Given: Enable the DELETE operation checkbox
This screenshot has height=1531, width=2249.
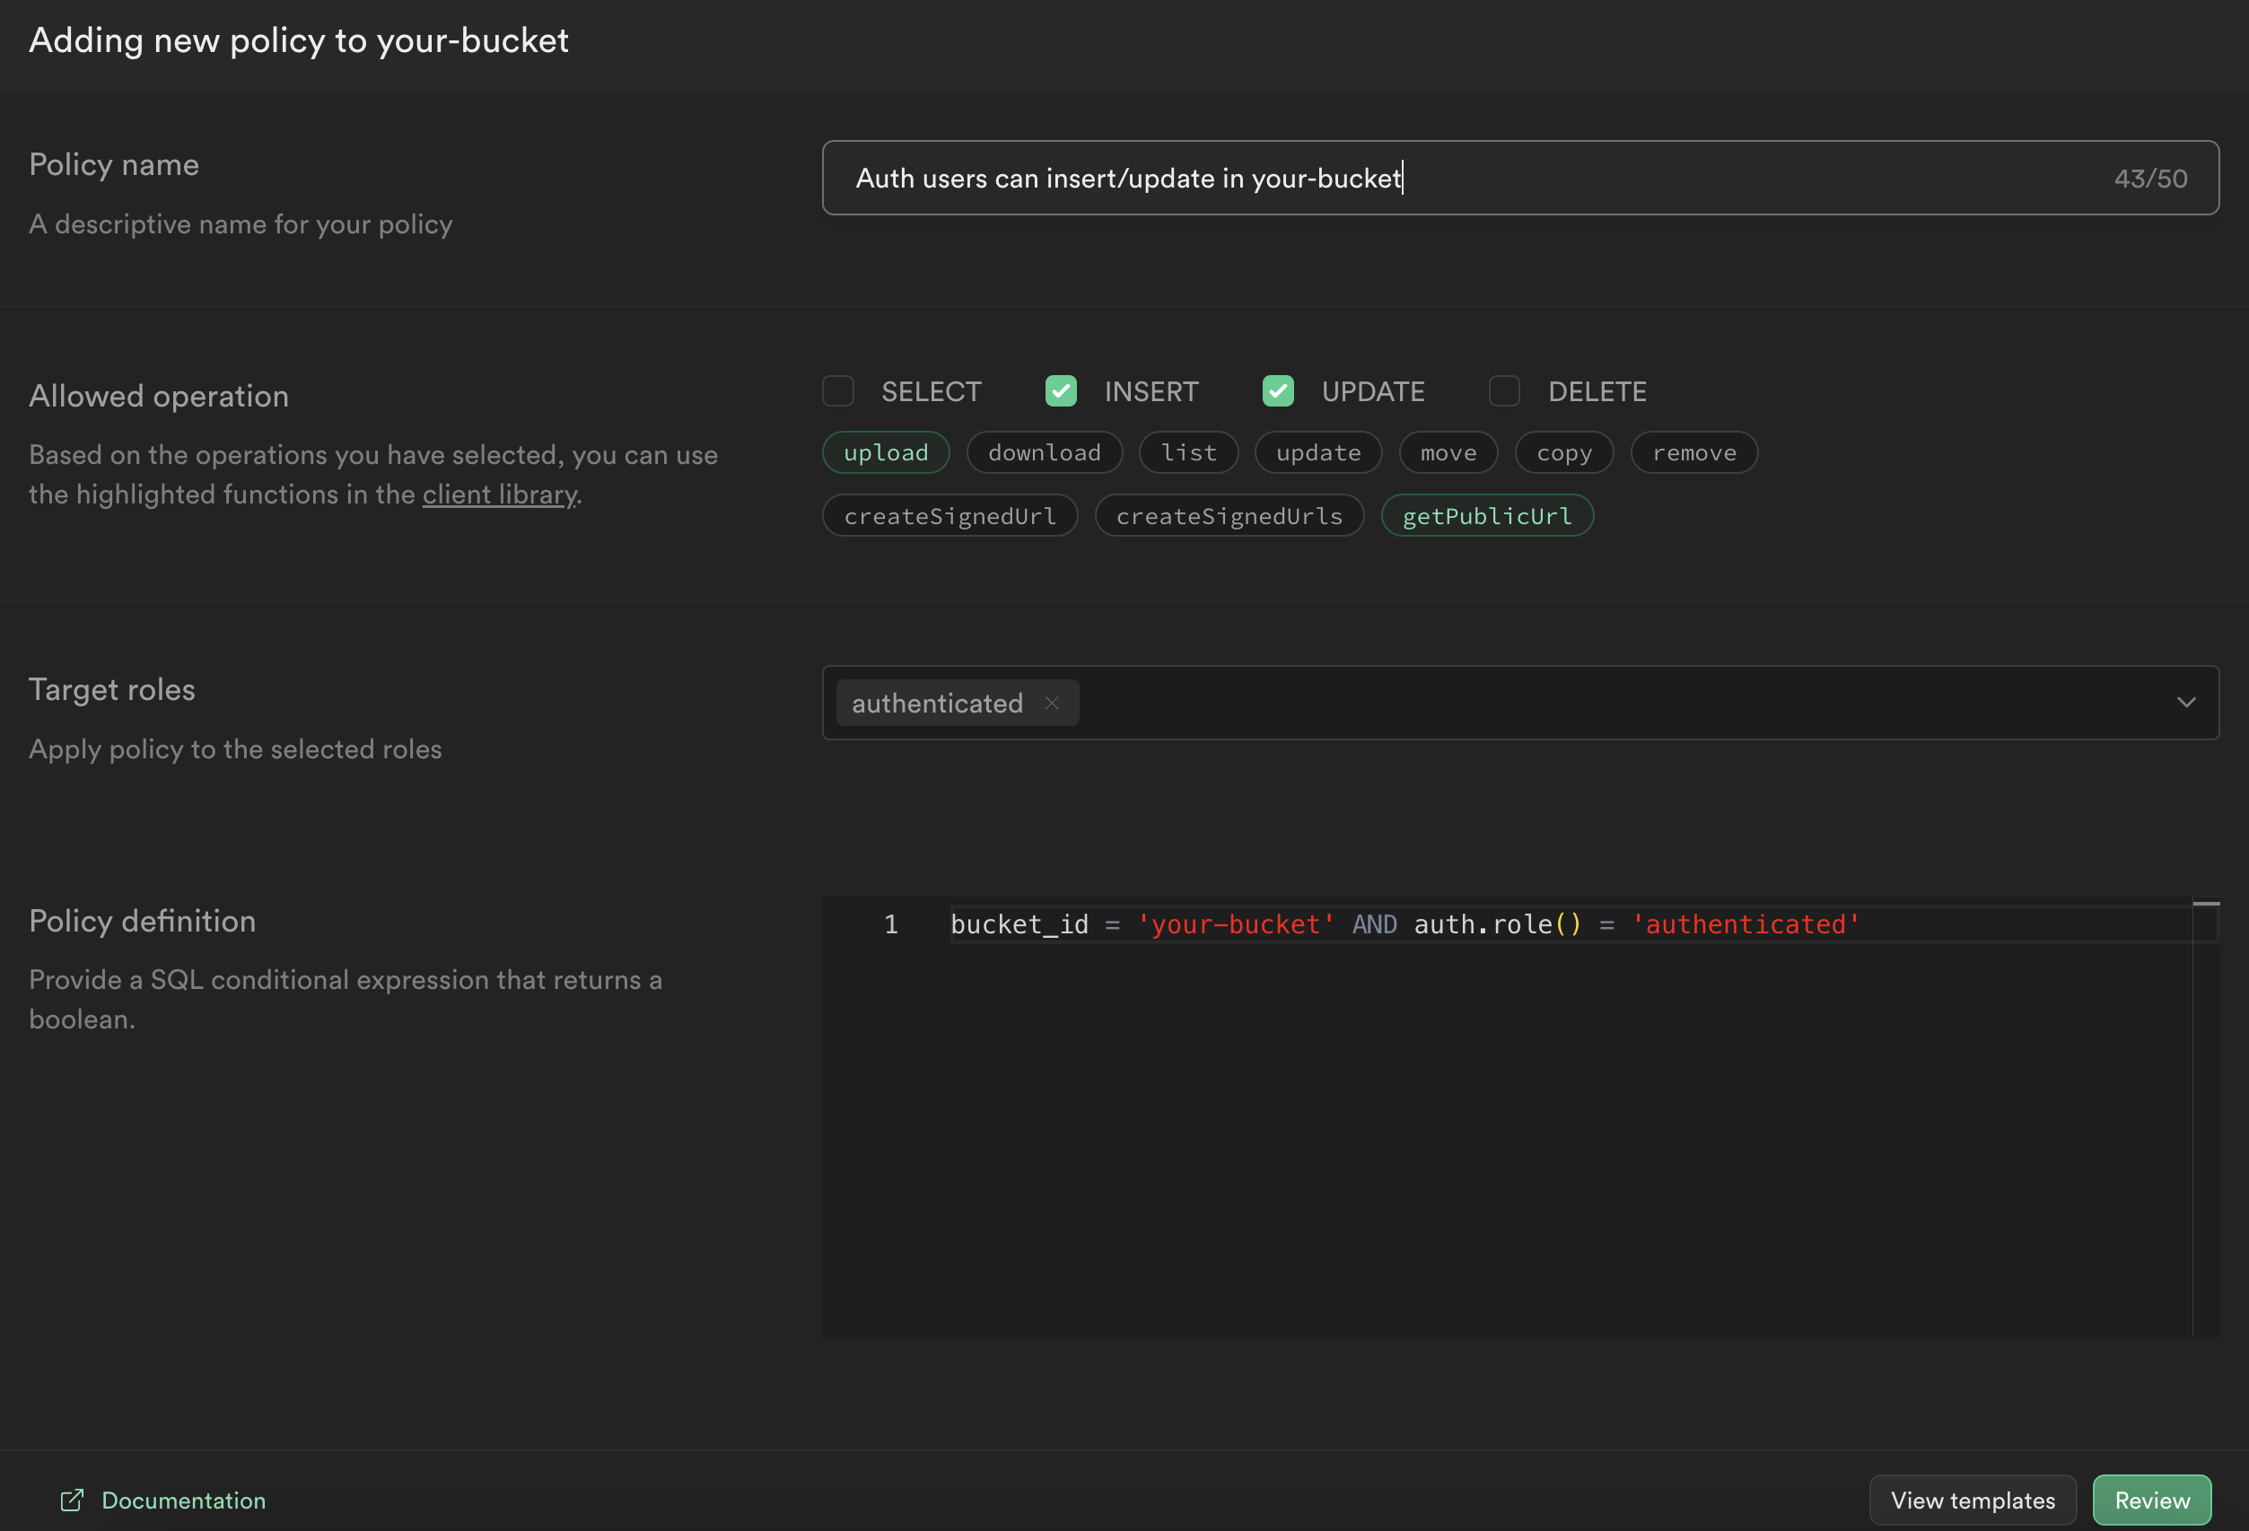Looking at the screenshot, I should (x=1504, y=391).
